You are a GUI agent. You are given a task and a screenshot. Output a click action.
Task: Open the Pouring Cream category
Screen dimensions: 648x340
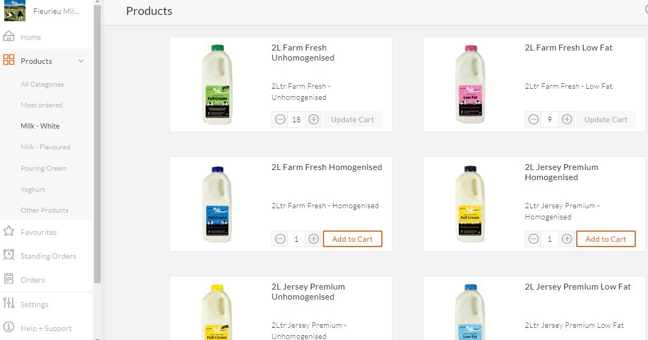[44, 168]
